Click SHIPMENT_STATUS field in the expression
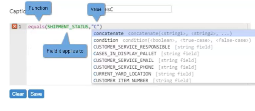This screenshot has width=255, height=111. pos(68,27)
